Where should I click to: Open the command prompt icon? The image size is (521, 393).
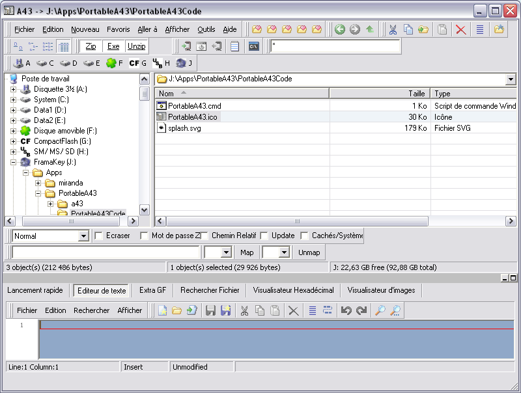click(253, 46)
